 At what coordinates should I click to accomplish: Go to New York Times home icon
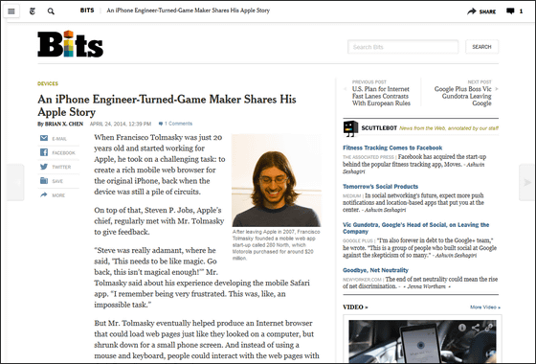tap(33, 11)
